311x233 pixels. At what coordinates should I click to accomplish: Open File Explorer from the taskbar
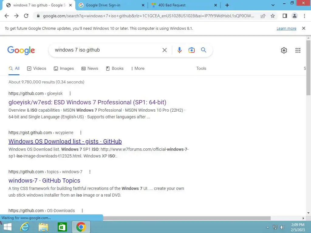click(43, 227)
